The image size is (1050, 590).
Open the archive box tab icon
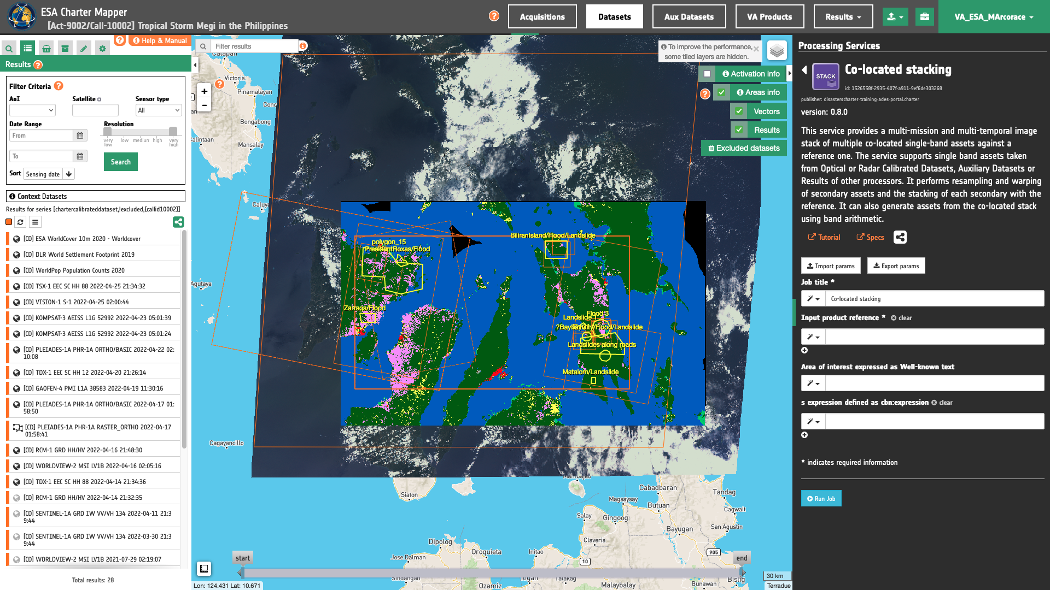tap(65, 49)
